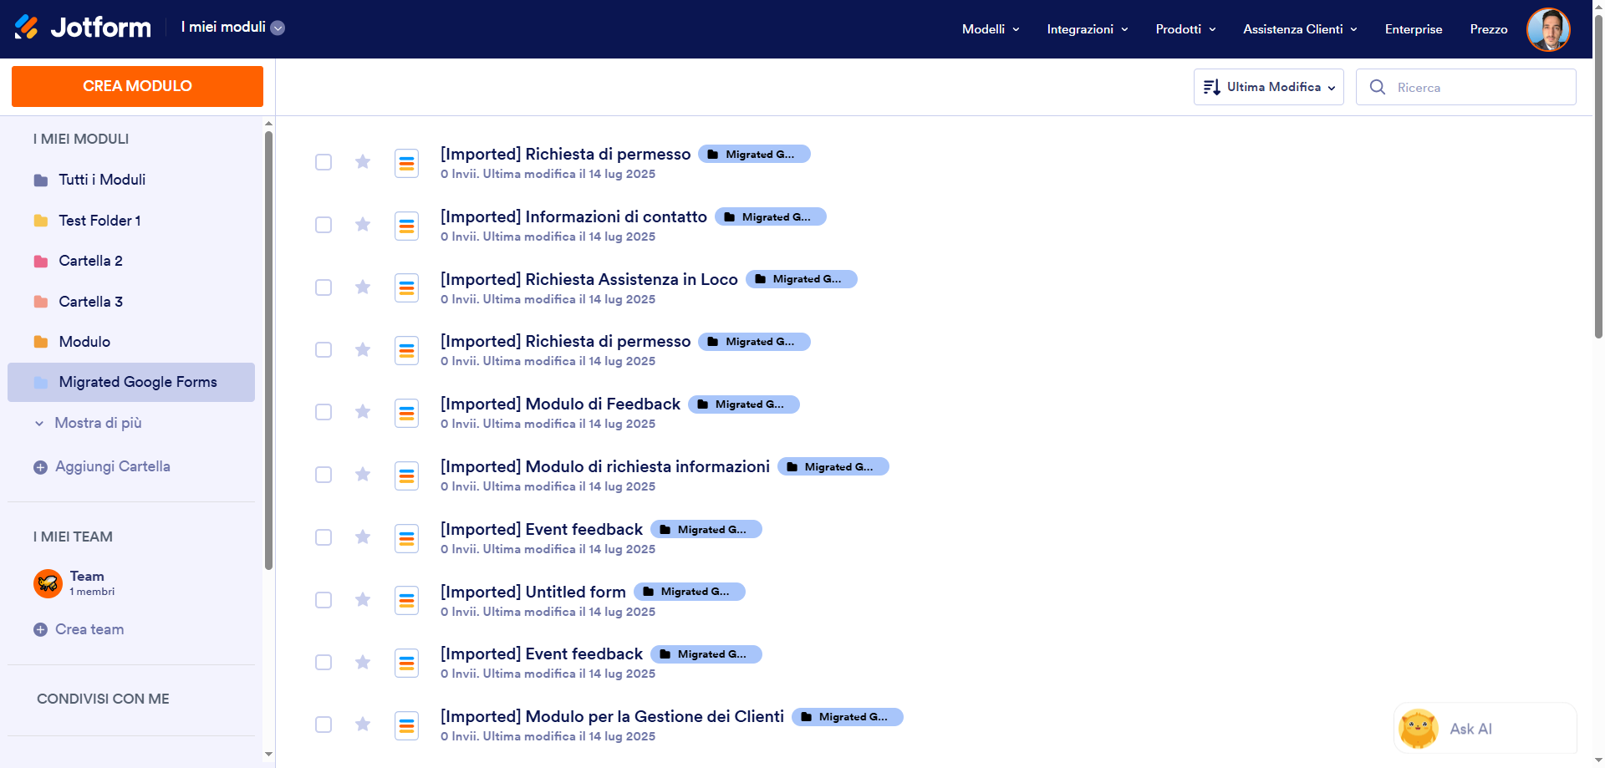Click the form icon for Modulo di Feedback
Image resolution: width=1605 pixels, height=768 pixels.
[406, 413]
